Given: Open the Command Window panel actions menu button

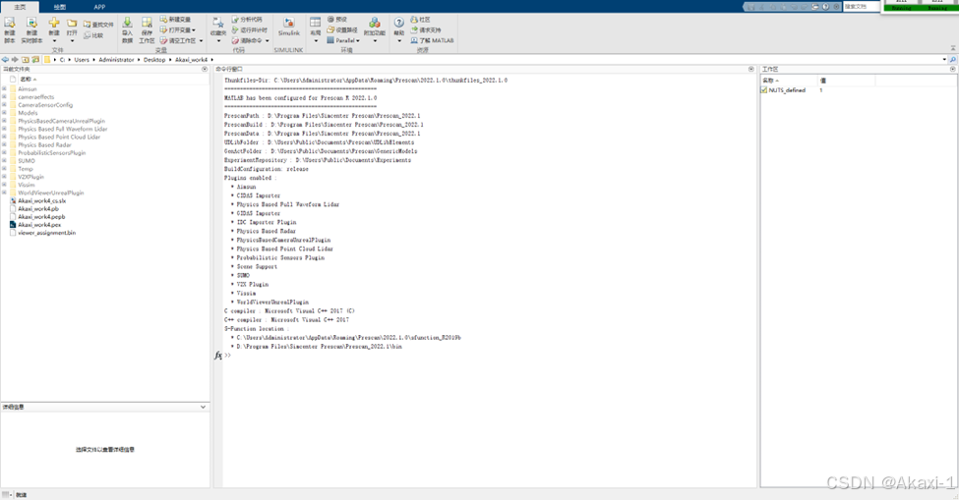Looking at the screenshot, I should tap(751, 70).
